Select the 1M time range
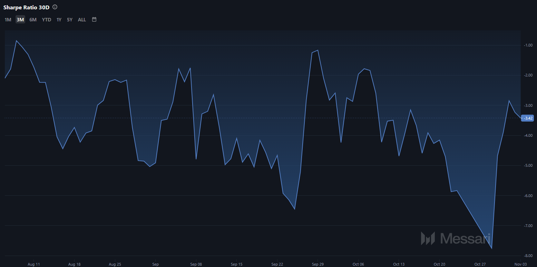This screenshot has width=537, height=267. point(8,20)
